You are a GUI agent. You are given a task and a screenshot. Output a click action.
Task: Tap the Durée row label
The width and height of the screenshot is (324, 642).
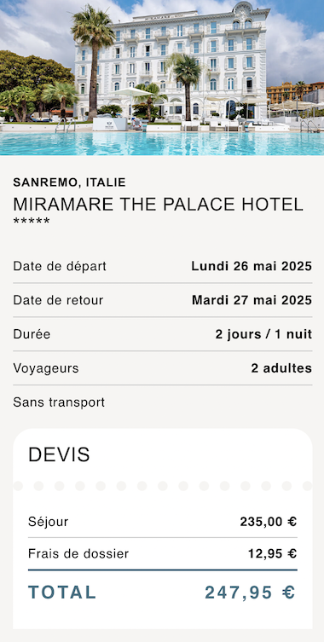pyautogui.click(x=32, y=334)
